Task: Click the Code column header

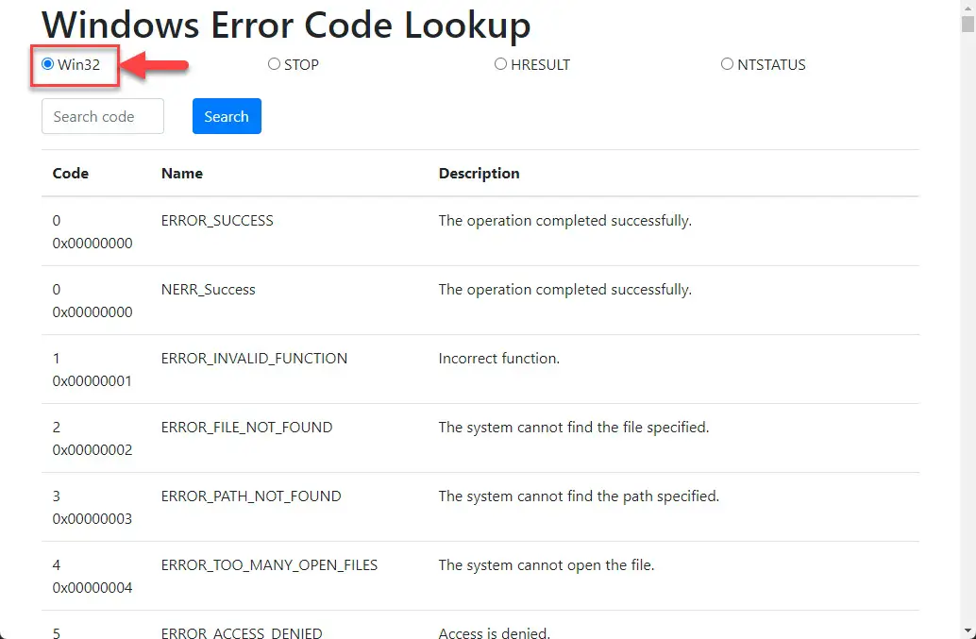Action: point(71,173)
